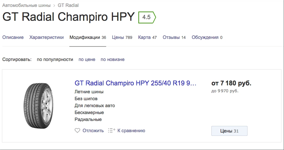284x150 pixels.
Task: Click the Автомобильные шины breadcrumb link
Action: coord(26,6)
